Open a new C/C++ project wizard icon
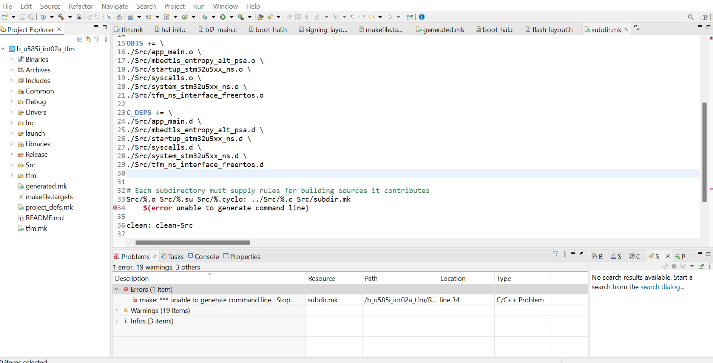Viewport: 713px width, 363px height. coord(131,17)
